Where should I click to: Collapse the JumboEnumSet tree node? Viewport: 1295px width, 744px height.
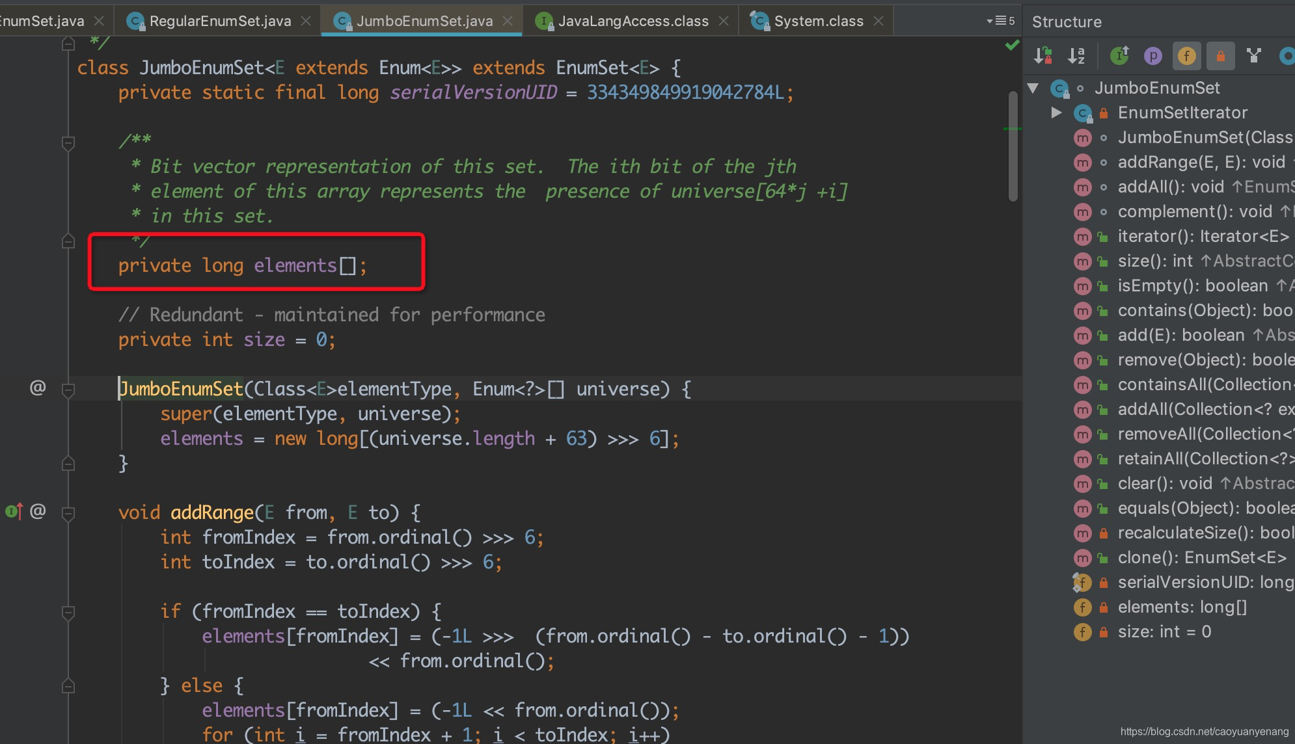(1033, 88)
